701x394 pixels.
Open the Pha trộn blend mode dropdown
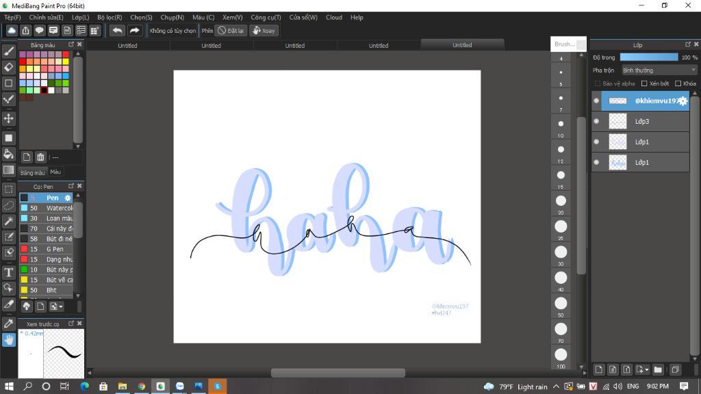coord(659,70)
